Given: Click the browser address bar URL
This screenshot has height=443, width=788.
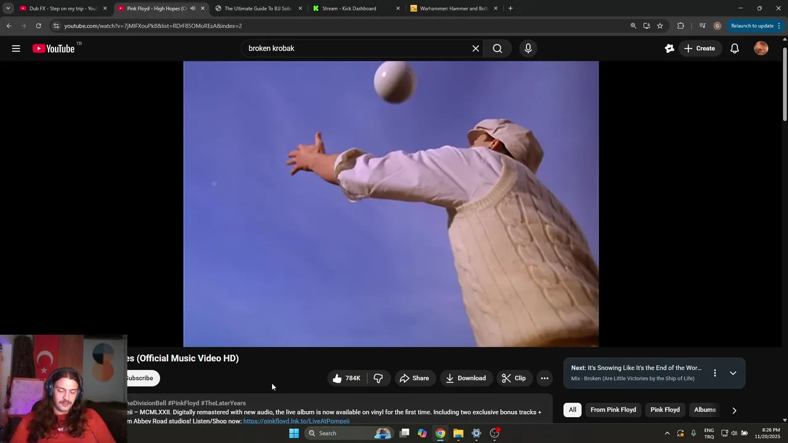Looking at the screenshot, I should tap(153, 26).
